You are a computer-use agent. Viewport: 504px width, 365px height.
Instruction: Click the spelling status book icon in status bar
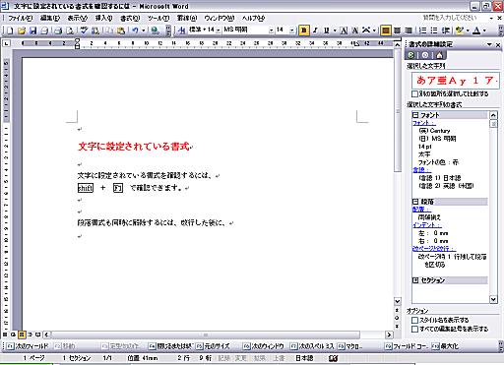(x=333, y=358)
